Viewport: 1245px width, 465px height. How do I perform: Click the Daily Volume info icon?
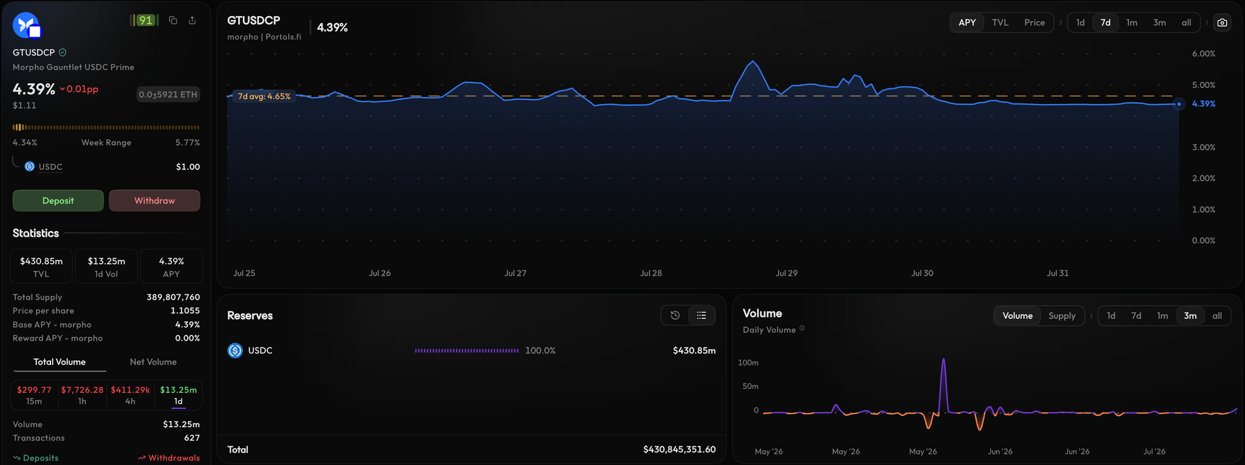point(802,329)
